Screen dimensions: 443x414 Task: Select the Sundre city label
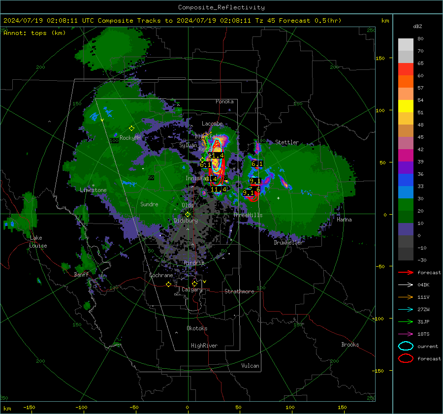tap(149, 204)
